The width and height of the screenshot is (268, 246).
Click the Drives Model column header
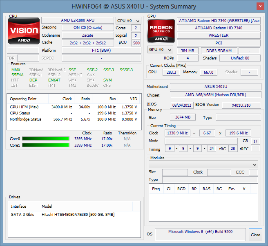click(x=86, y=206)
